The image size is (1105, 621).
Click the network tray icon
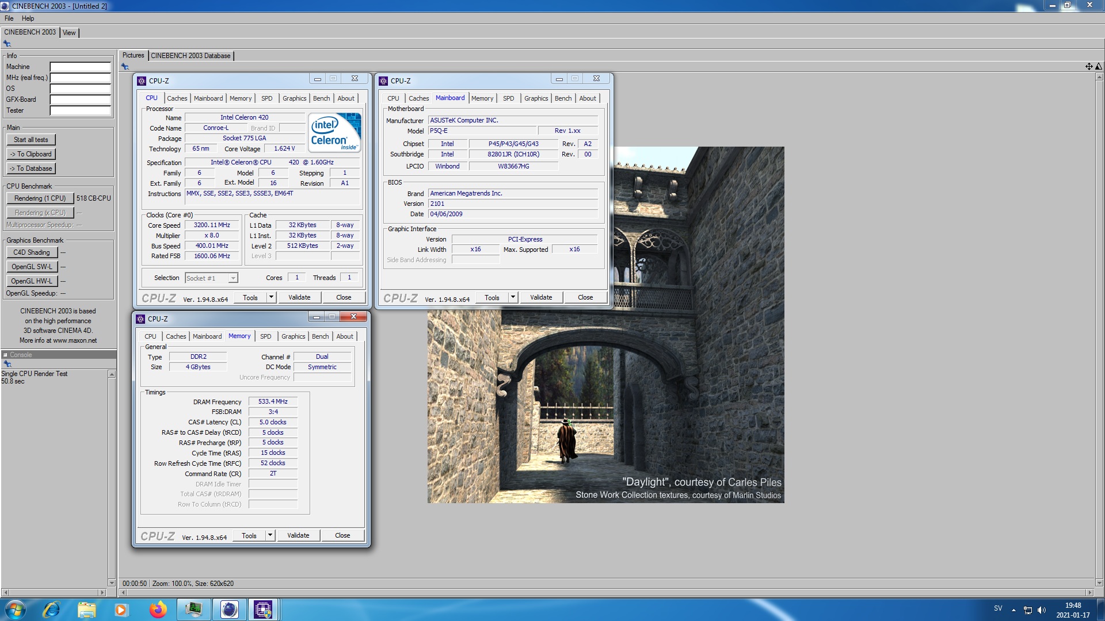[x=1028, y=610]
